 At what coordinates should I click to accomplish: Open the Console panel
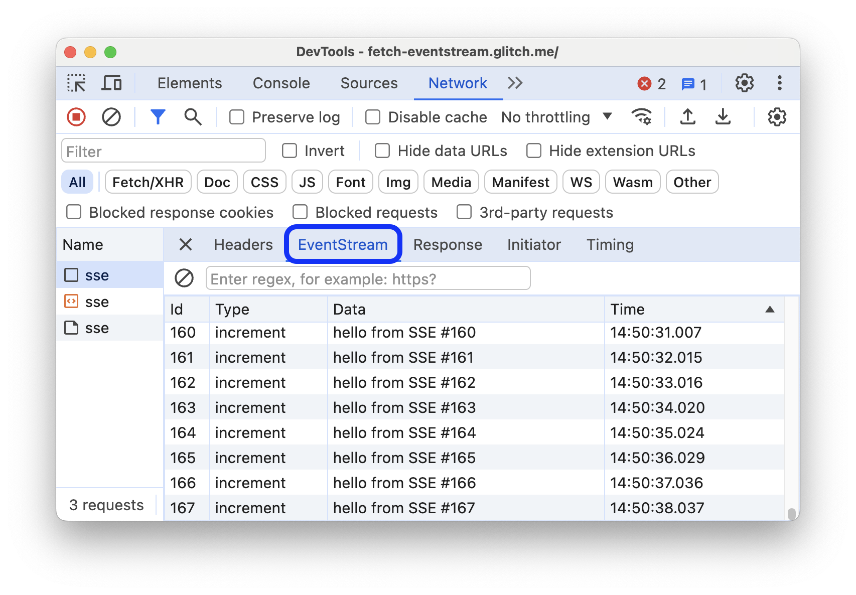point(281,83)
